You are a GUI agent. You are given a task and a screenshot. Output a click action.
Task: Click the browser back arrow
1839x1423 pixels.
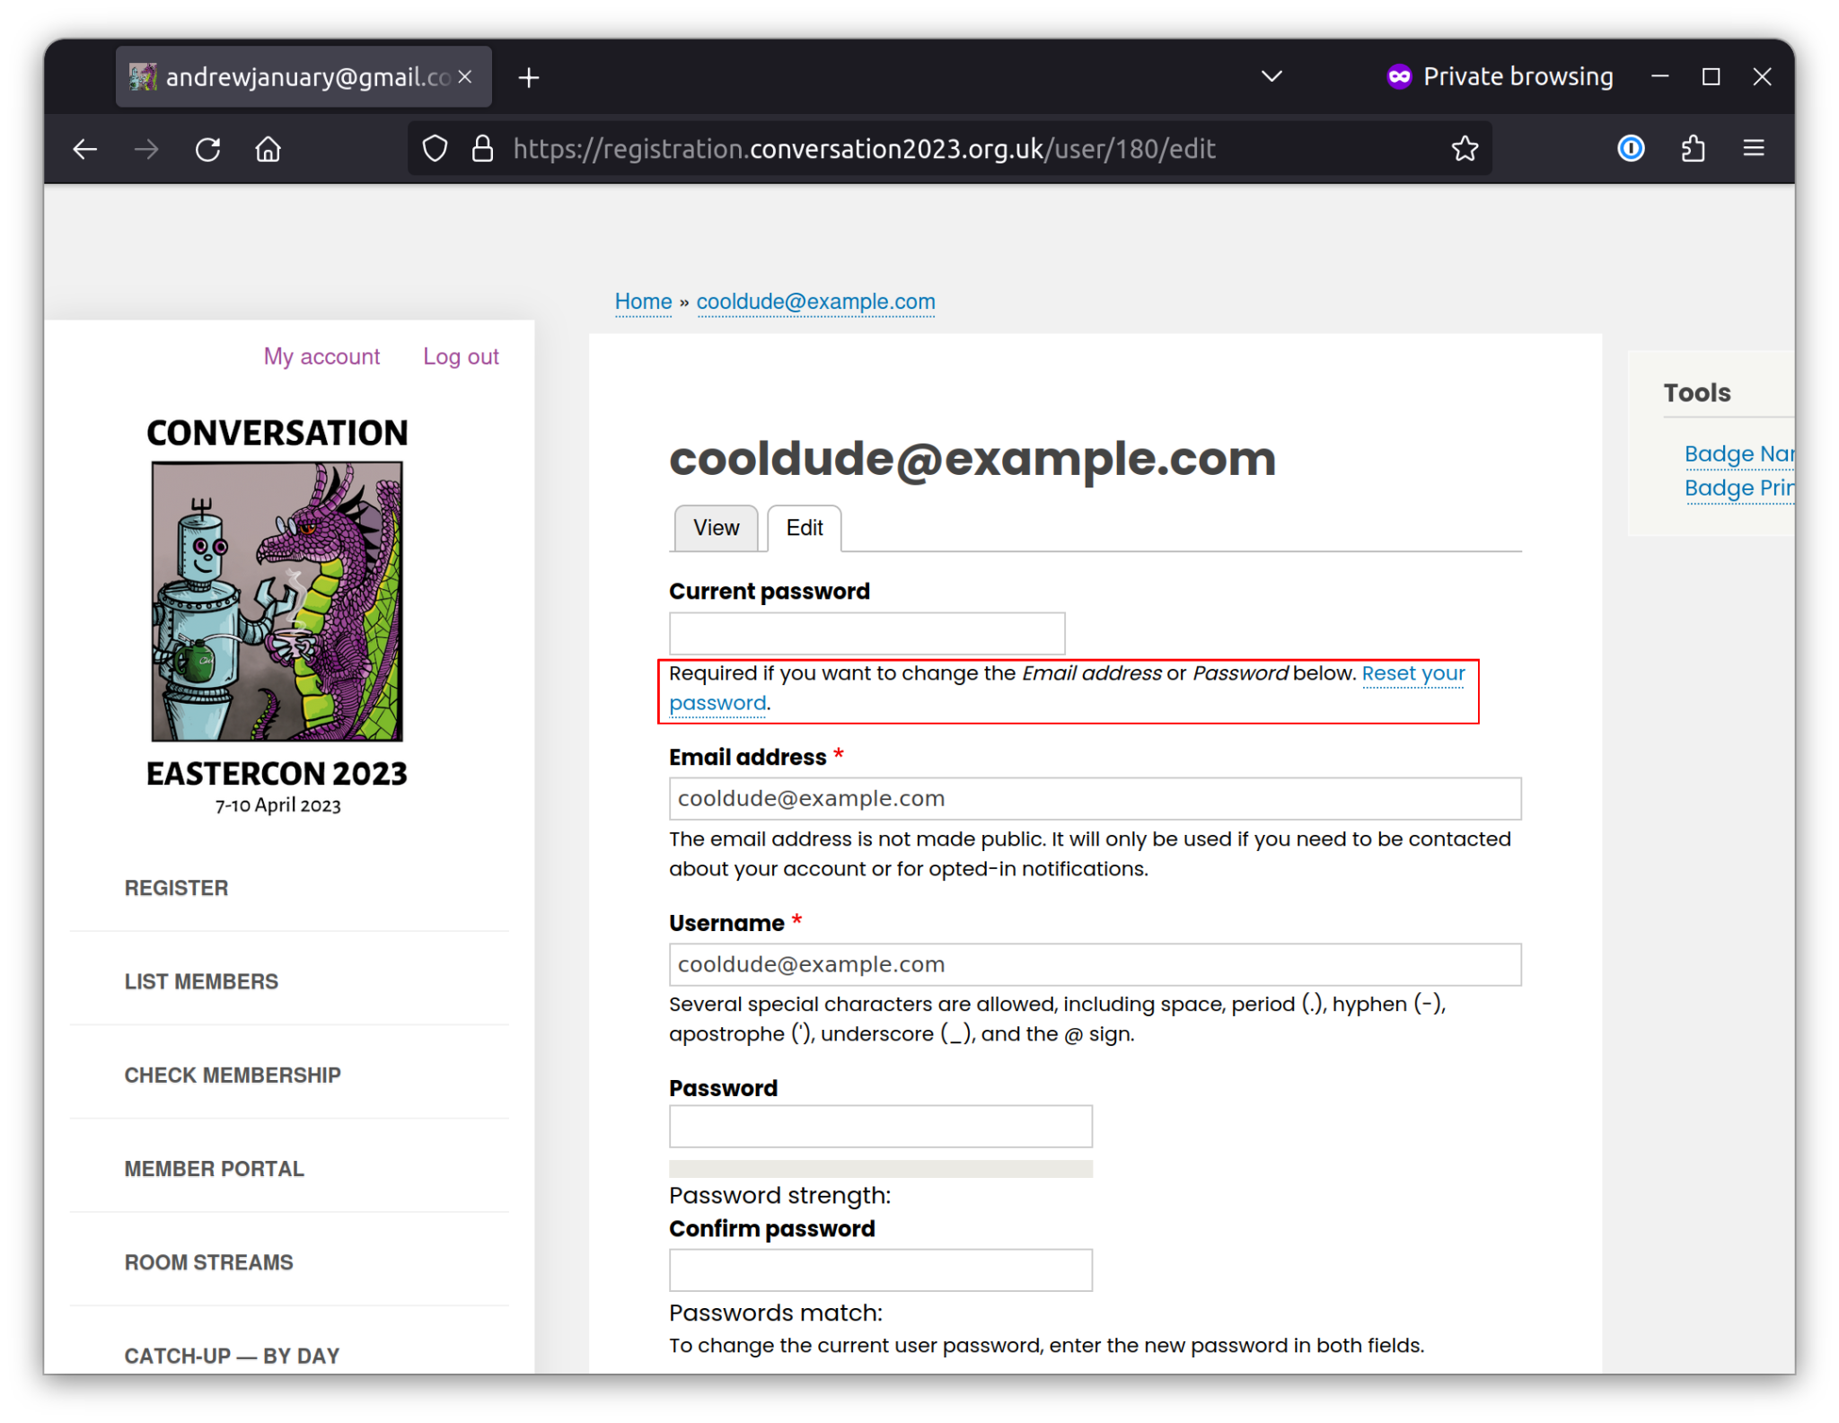pos(85,149)
